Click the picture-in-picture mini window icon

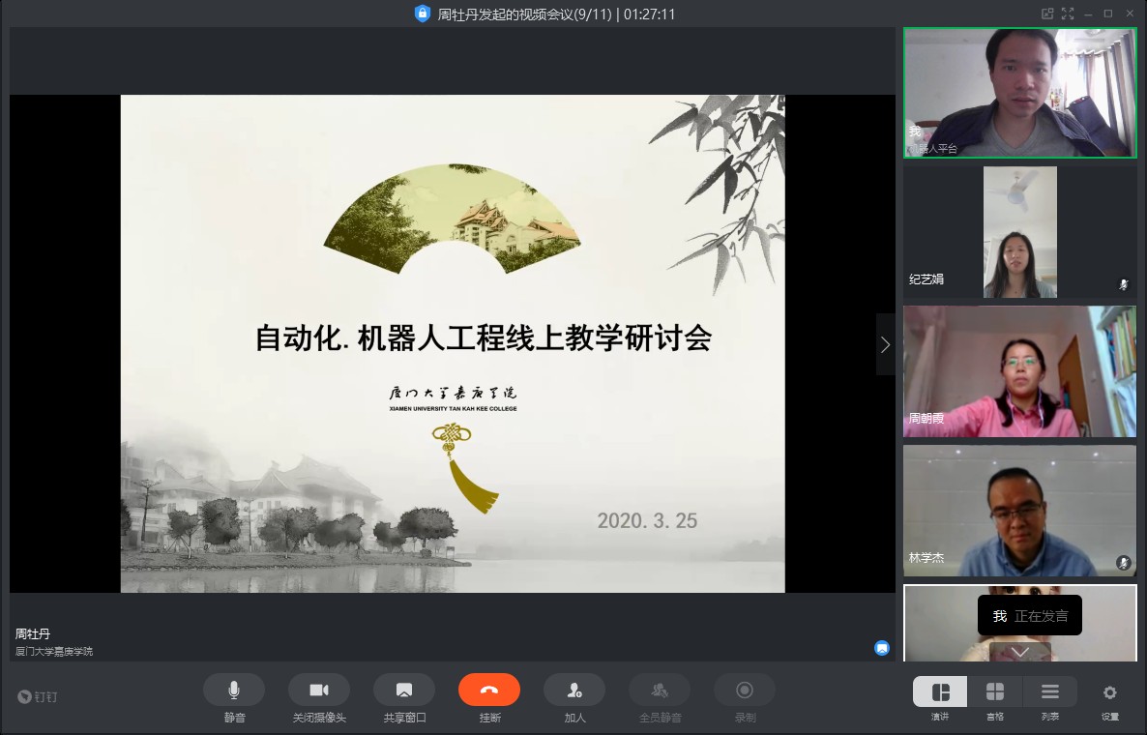[1046, 14]
